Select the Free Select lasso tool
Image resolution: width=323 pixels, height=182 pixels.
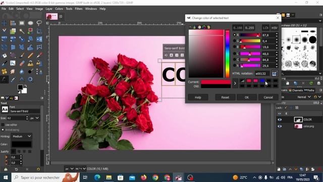tap(39, 23)
